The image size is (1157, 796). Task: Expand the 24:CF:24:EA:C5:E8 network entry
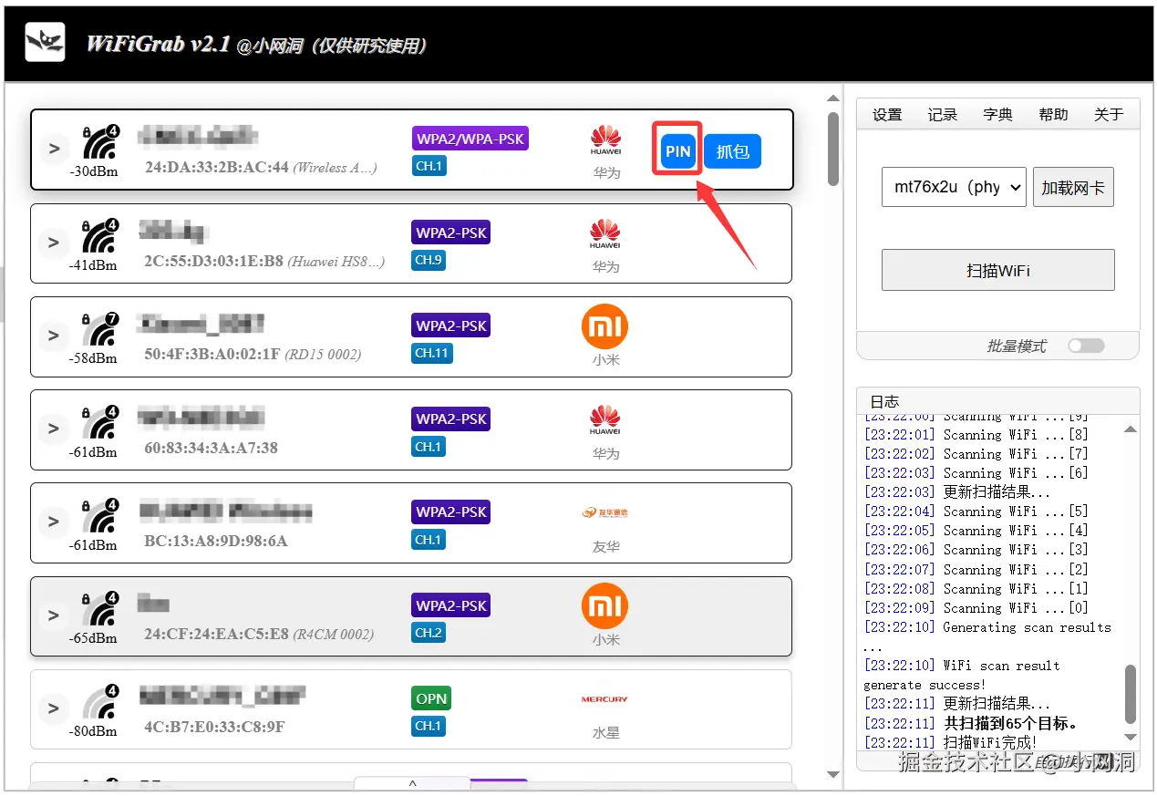54,615
